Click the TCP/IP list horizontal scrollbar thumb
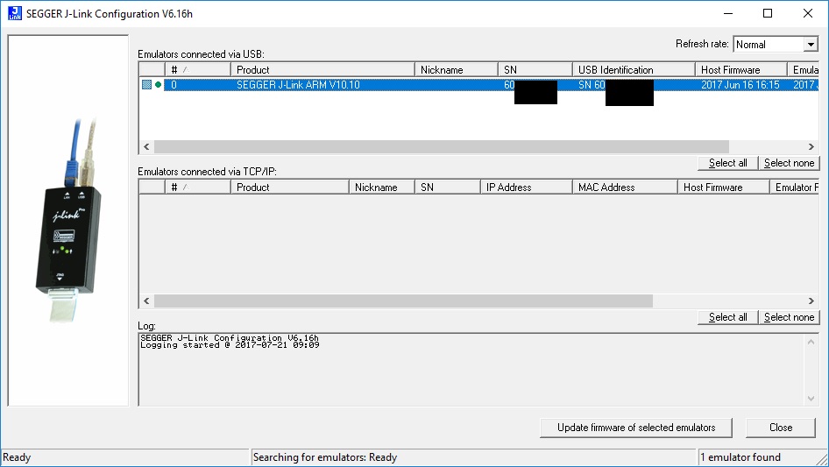 click(403, 301)
